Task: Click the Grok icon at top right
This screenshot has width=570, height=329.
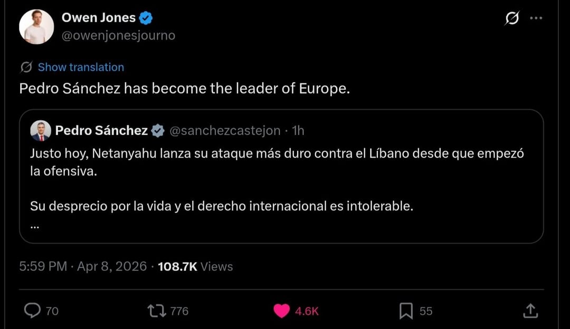Action: (x=511, y=19)
